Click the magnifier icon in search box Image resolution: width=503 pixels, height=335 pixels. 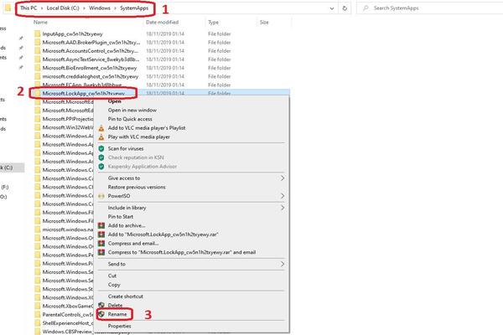[x=366, y=8]
